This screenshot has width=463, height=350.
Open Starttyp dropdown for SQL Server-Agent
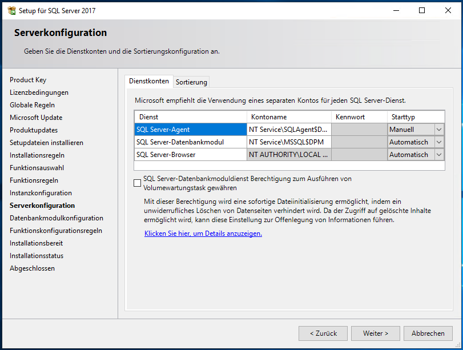point(439,130)
